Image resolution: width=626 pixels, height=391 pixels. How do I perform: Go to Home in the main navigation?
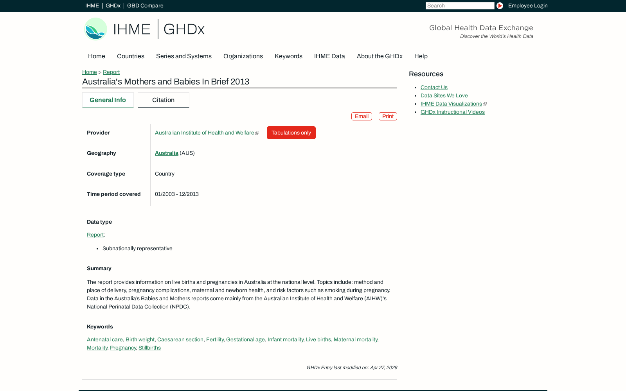[x=97, y=56]
